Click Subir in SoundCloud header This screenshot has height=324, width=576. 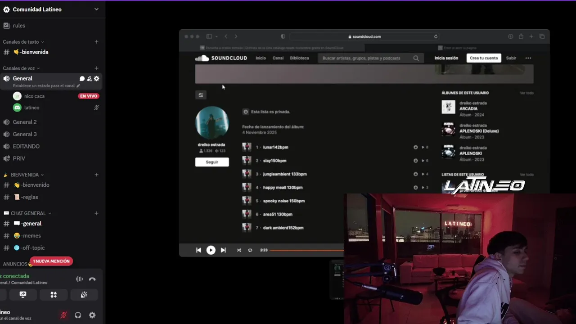(511, 58)
